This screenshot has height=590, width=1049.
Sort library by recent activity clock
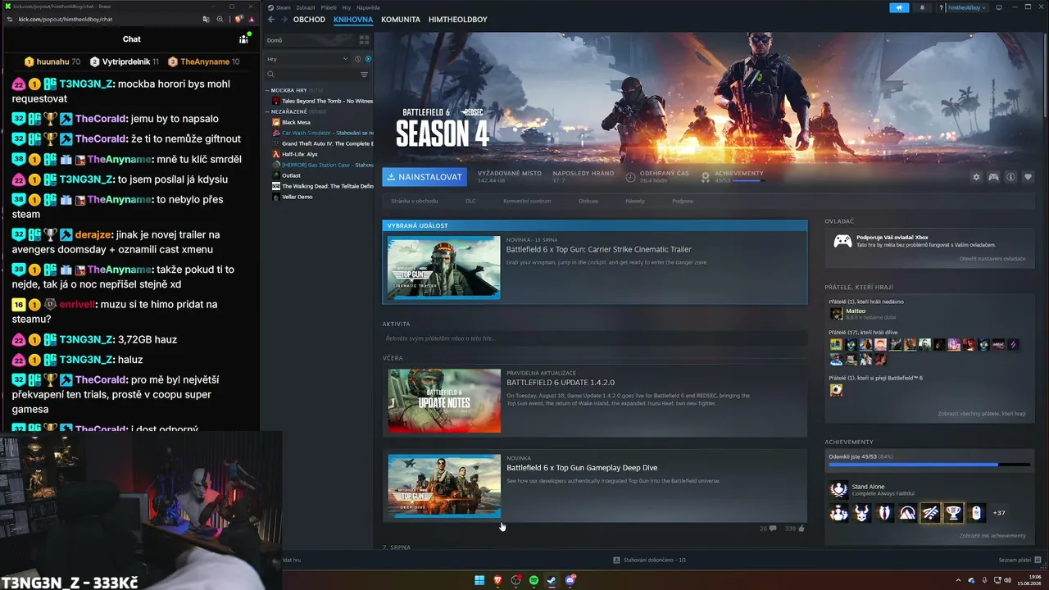pos(357,59)
